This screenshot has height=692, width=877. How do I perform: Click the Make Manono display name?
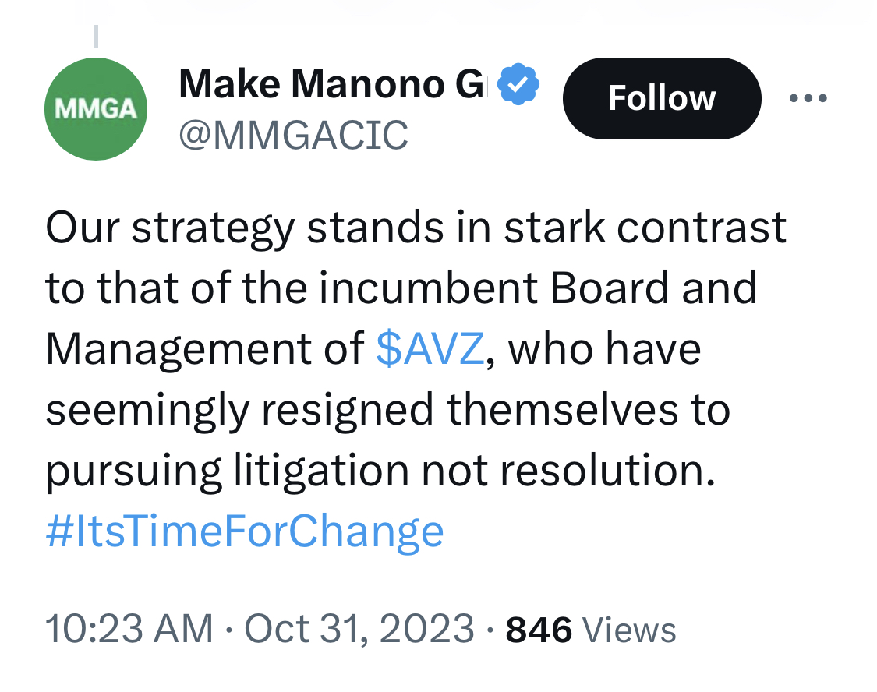tap(332, 84)
